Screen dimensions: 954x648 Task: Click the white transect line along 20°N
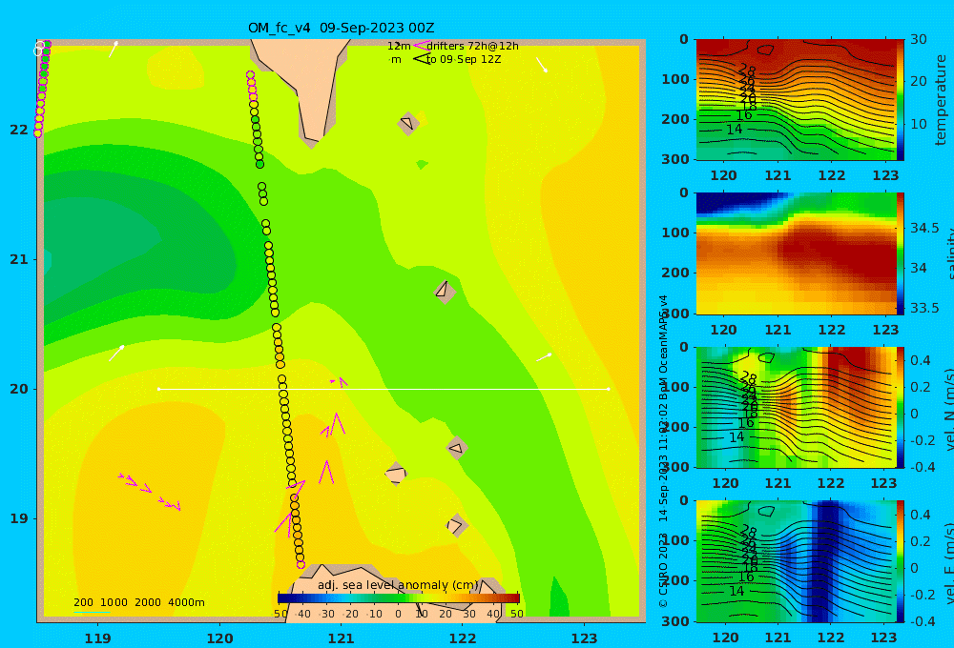[x=384, y=389]
